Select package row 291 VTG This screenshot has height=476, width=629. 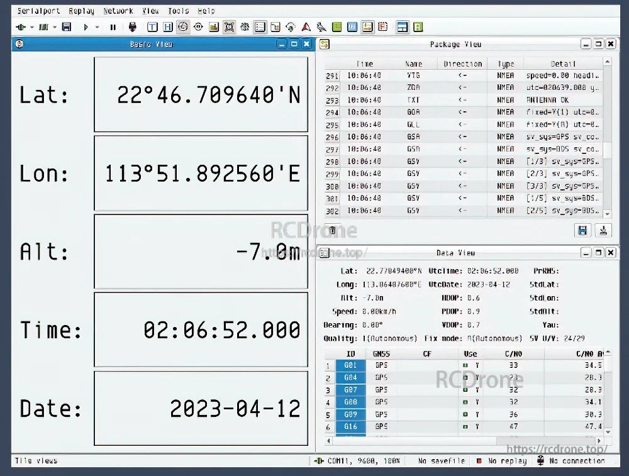click(x=464, y=75)
